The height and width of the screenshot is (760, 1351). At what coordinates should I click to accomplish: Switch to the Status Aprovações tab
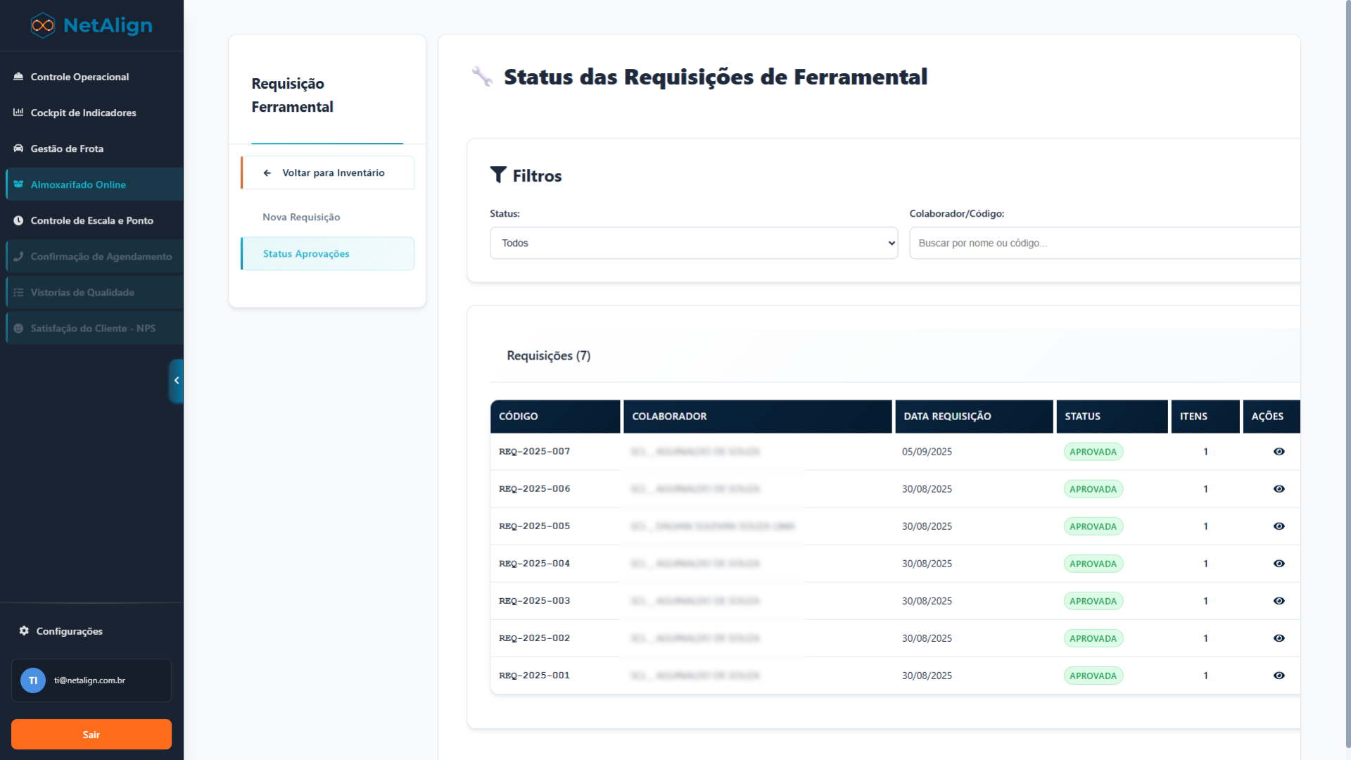pyautogui.click(x=306, y=253)
